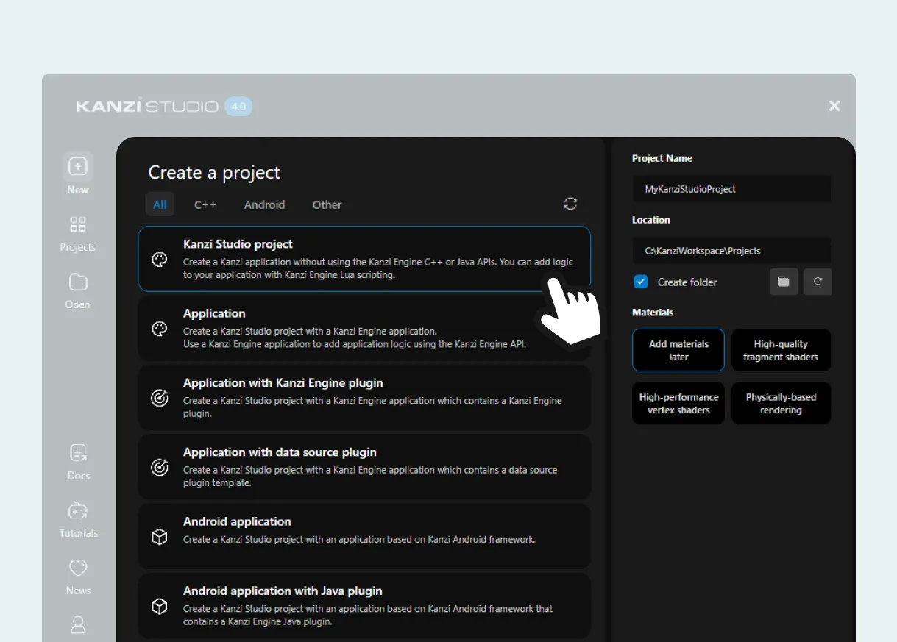
Task: Select High-quality fragment shaders materials
Action: pos(781,350)
